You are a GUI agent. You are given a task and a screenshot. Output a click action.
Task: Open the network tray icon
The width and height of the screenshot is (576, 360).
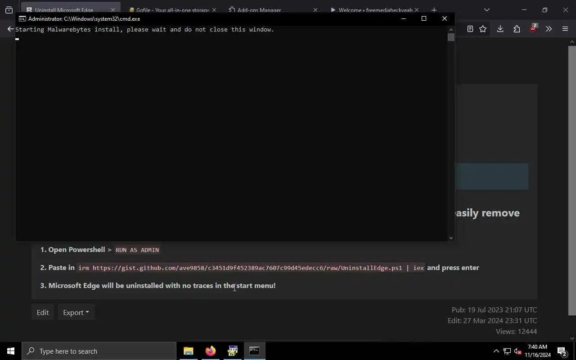[507, 351]
